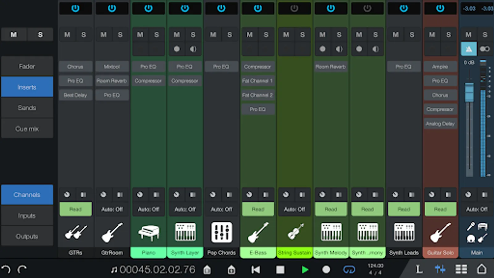Click the pan knob on the GTRs channel
Screen dimensions: 494x278
(67, 195)
